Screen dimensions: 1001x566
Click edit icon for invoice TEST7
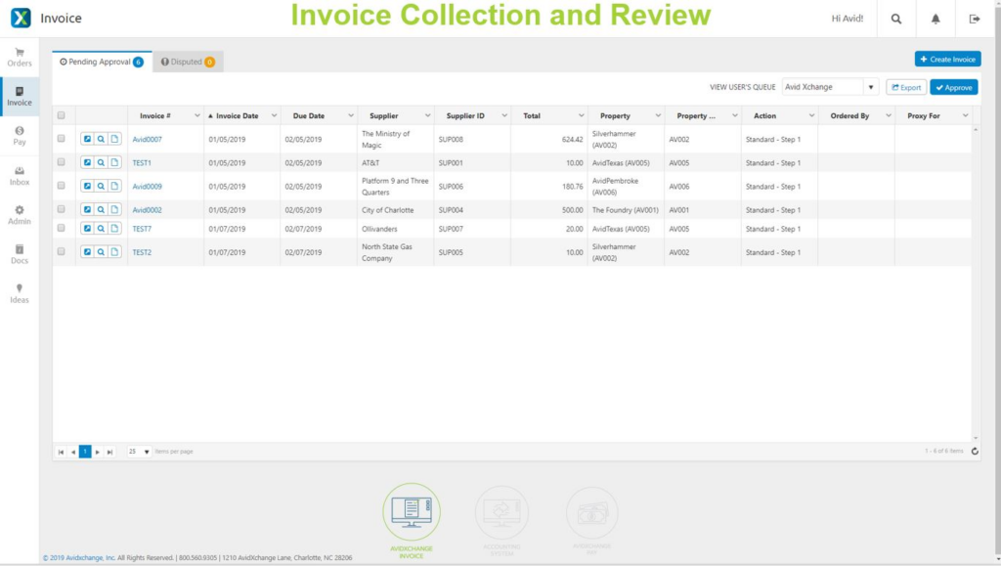(87, 229)
